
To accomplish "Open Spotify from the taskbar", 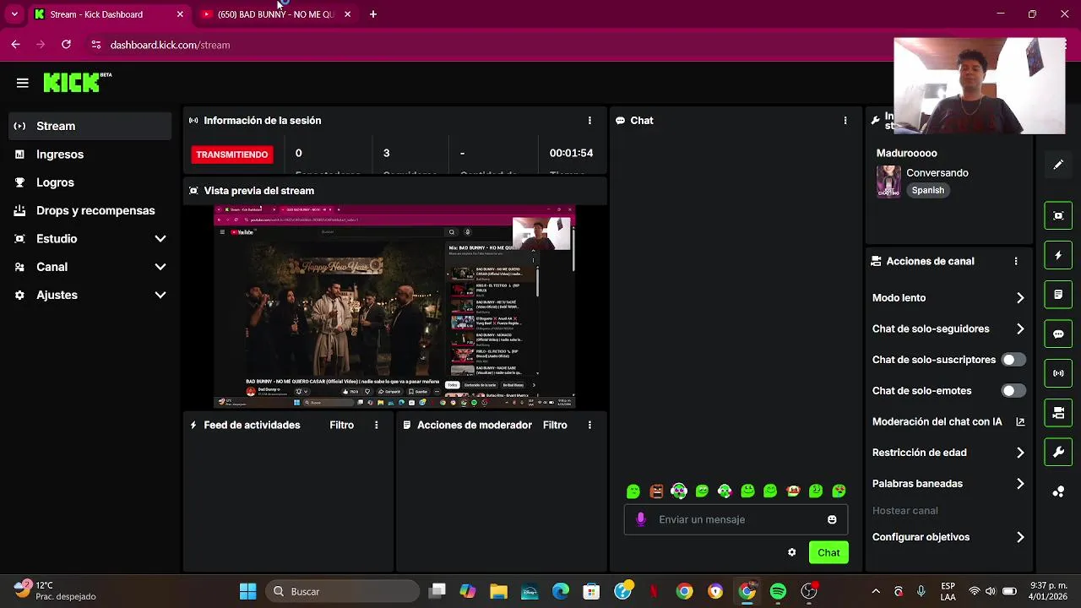I will [x=778, y=591].
